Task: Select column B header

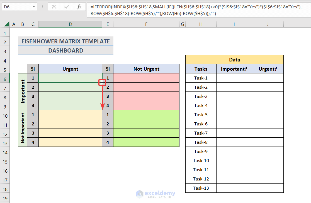Action: pos(23,24)
